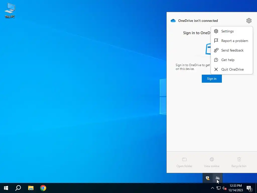
Task: Click the taskbar search magnifier
Action: [18, 188]
